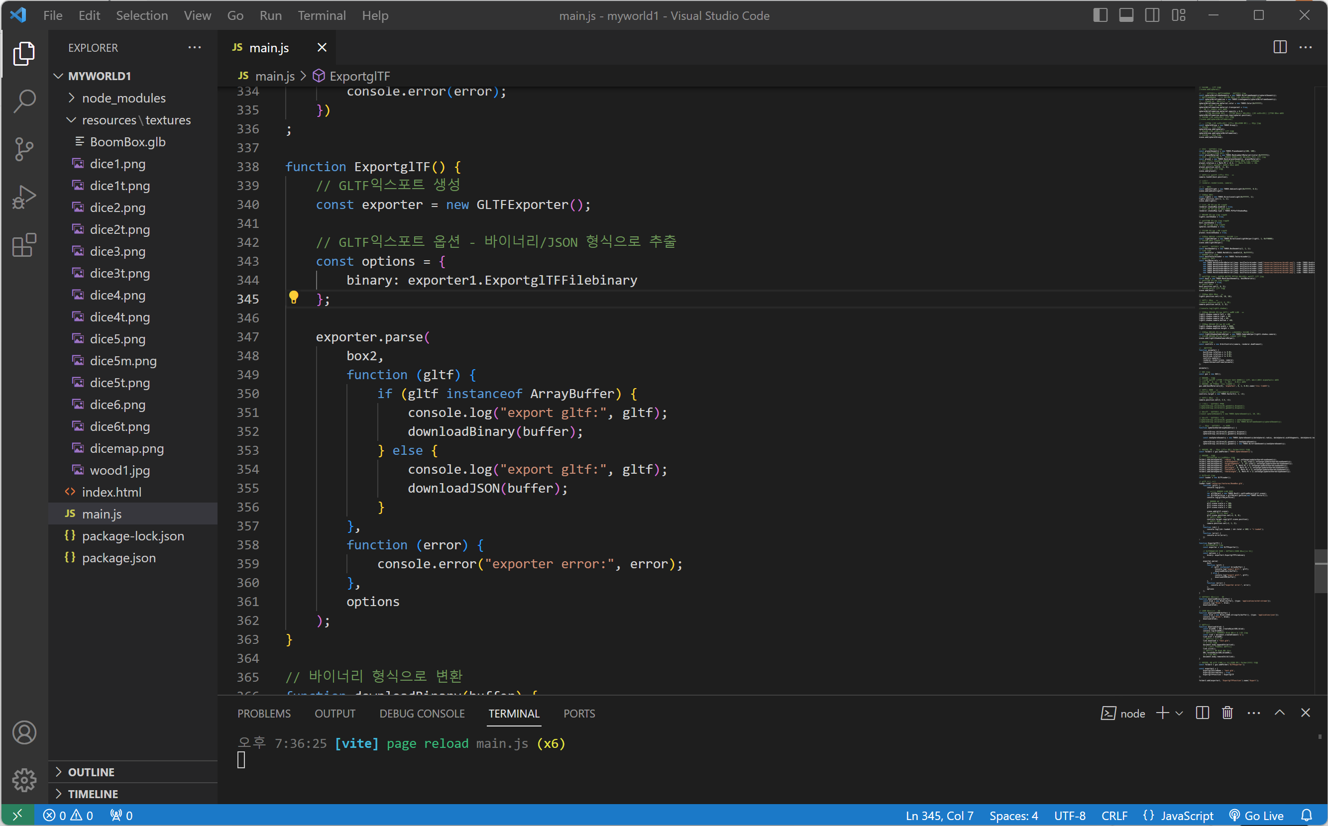Toggle the bottom panel layout button
This screenshot has width=1328, height=826.
(1126, 15)
